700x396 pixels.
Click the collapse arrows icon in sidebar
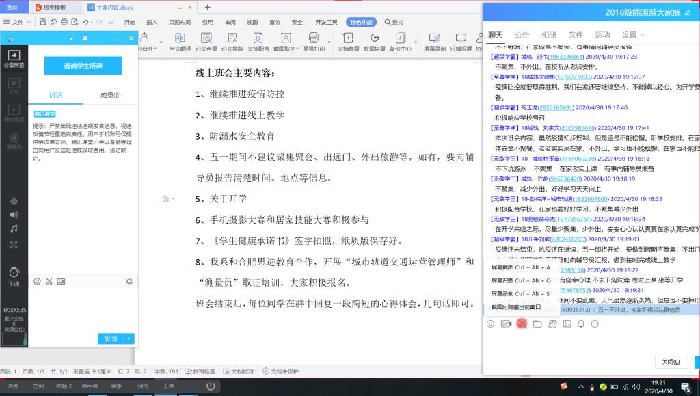[x=14, y=245]
